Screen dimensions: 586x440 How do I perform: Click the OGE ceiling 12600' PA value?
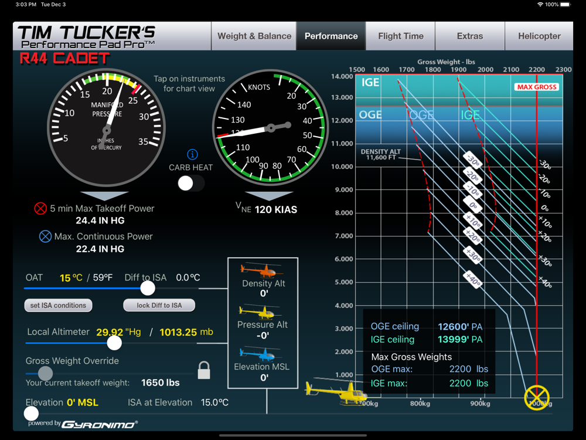click(460, 327)
